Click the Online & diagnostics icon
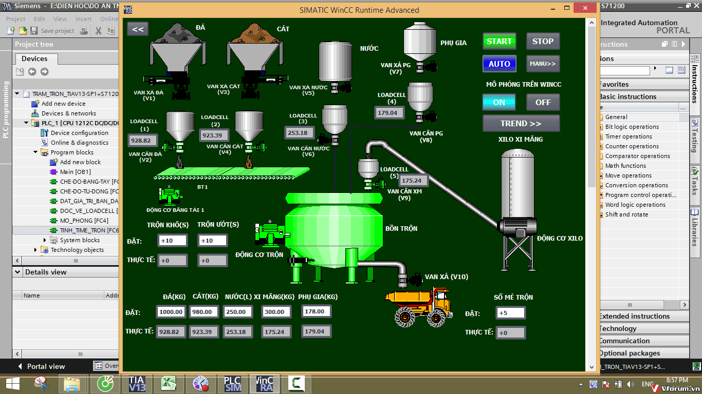702x394 pixels. 45,143
